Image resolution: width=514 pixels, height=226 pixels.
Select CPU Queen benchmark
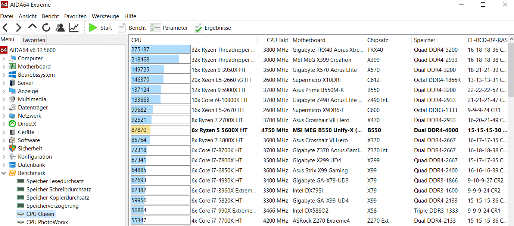[x=40, y=214]
